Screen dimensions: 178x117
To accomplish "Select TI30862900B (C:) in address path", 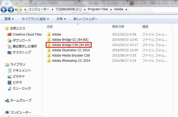I will click(x=69, y=9).
